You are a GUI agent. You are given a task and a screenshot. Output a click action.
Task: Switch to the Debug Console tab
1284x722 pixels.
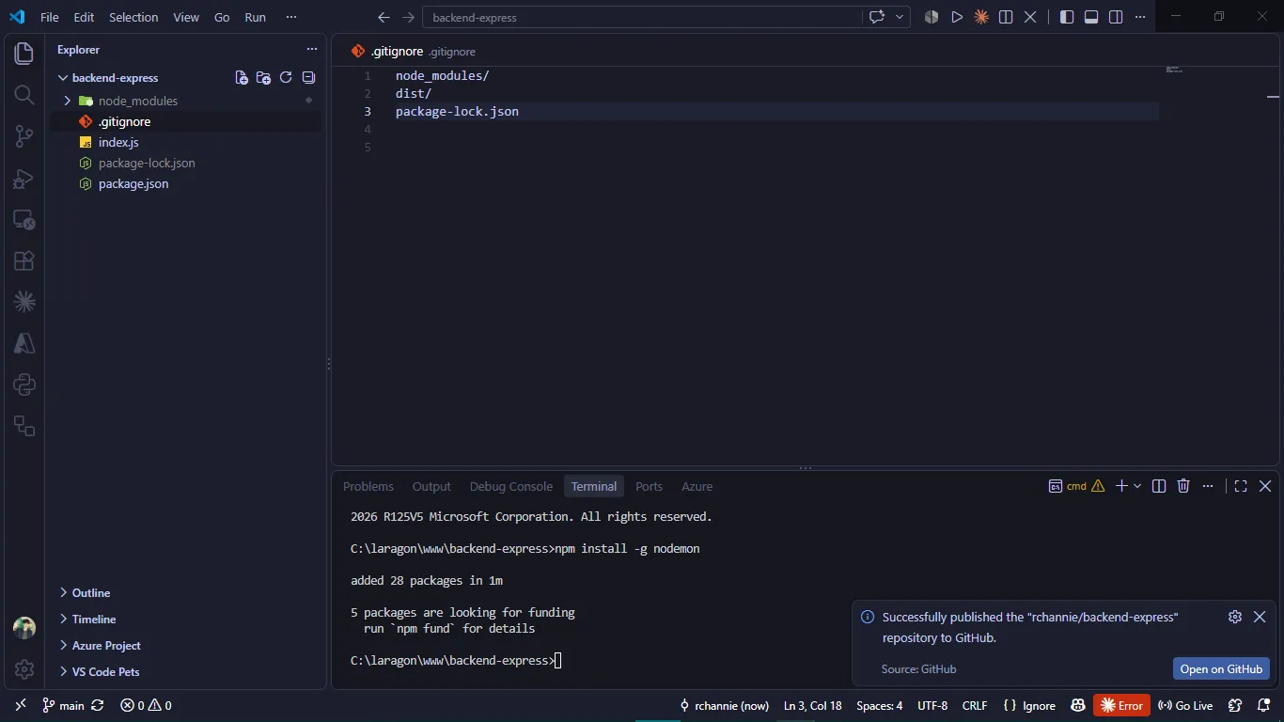pos(511,486)
